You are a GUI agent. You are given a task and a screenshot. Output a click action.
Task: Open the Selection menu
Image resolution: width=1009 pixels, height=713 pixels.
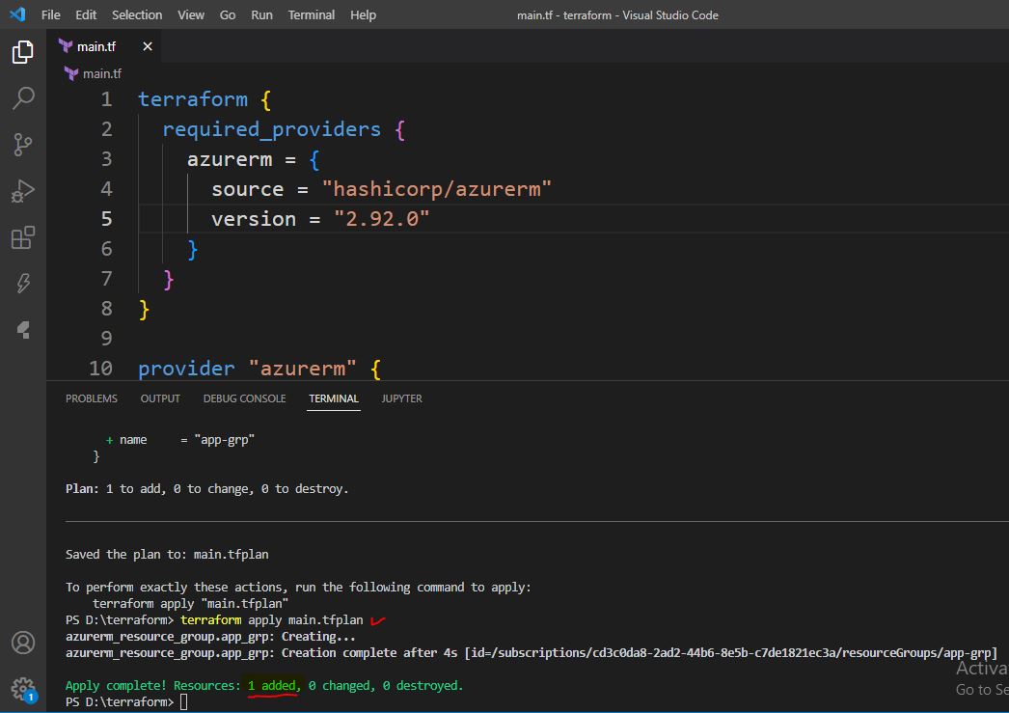(137, 14)
